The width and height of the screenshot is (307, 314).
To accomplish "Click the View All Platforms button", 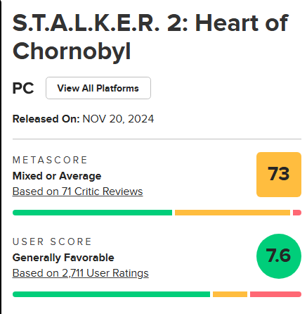I will 98,88.
